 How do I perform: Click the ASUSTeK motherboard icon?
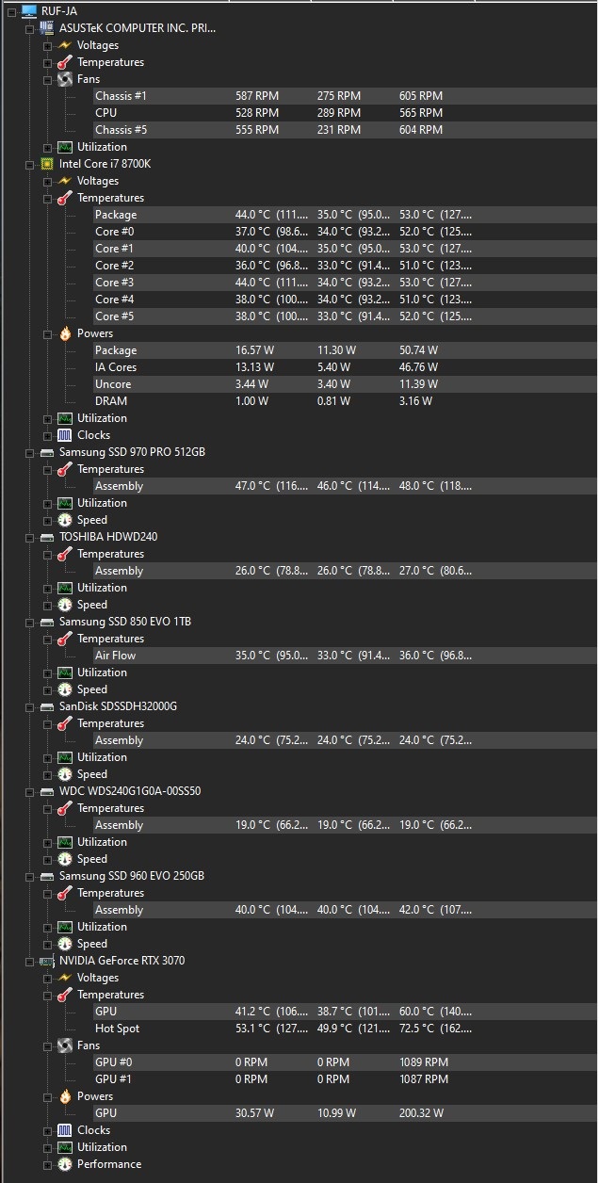[x=47, y=28]
